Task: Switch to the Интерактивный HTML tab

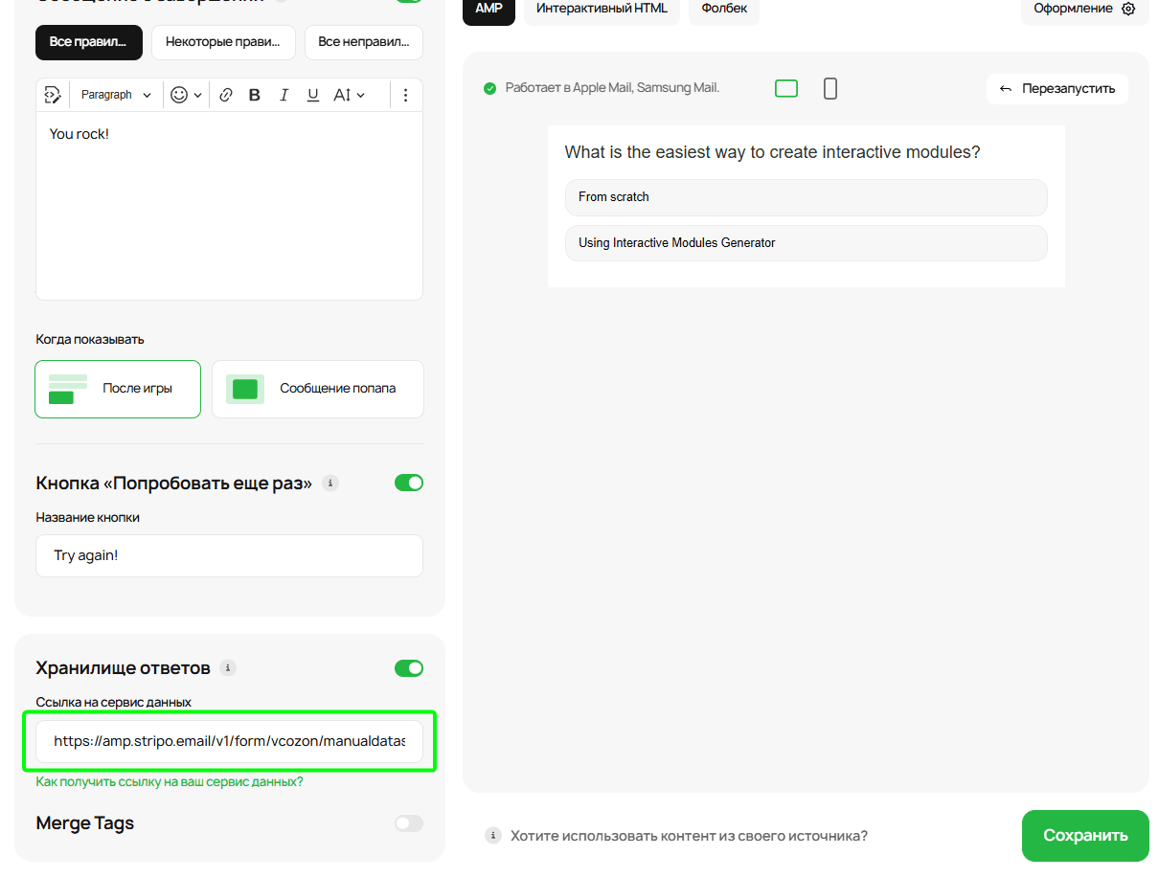Action: pos(602,9)
